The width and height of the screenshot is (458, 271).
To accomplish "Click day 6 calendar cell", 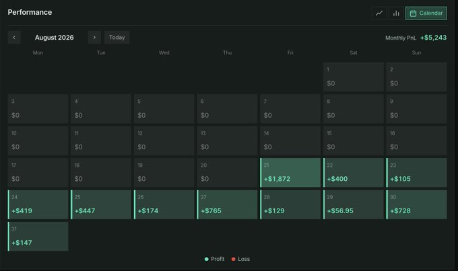I will (227, 109).
